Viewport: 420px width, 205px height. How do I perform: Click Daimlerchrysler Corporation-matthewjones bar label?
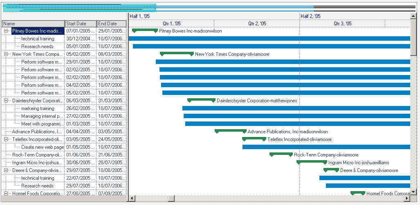pos(257,101)
